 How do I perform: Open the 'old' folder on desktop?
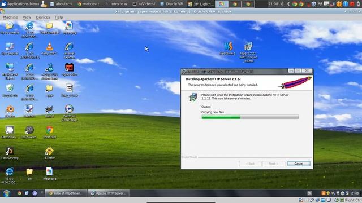29,174
